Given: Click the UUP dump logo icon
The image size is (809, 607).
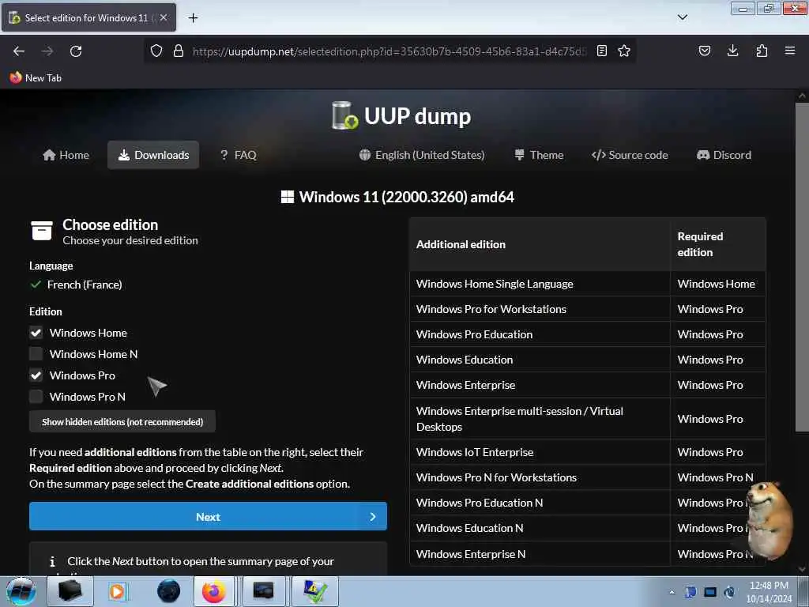Looking at the screenshot, I should pyautogui.click(x=344, y=115).
